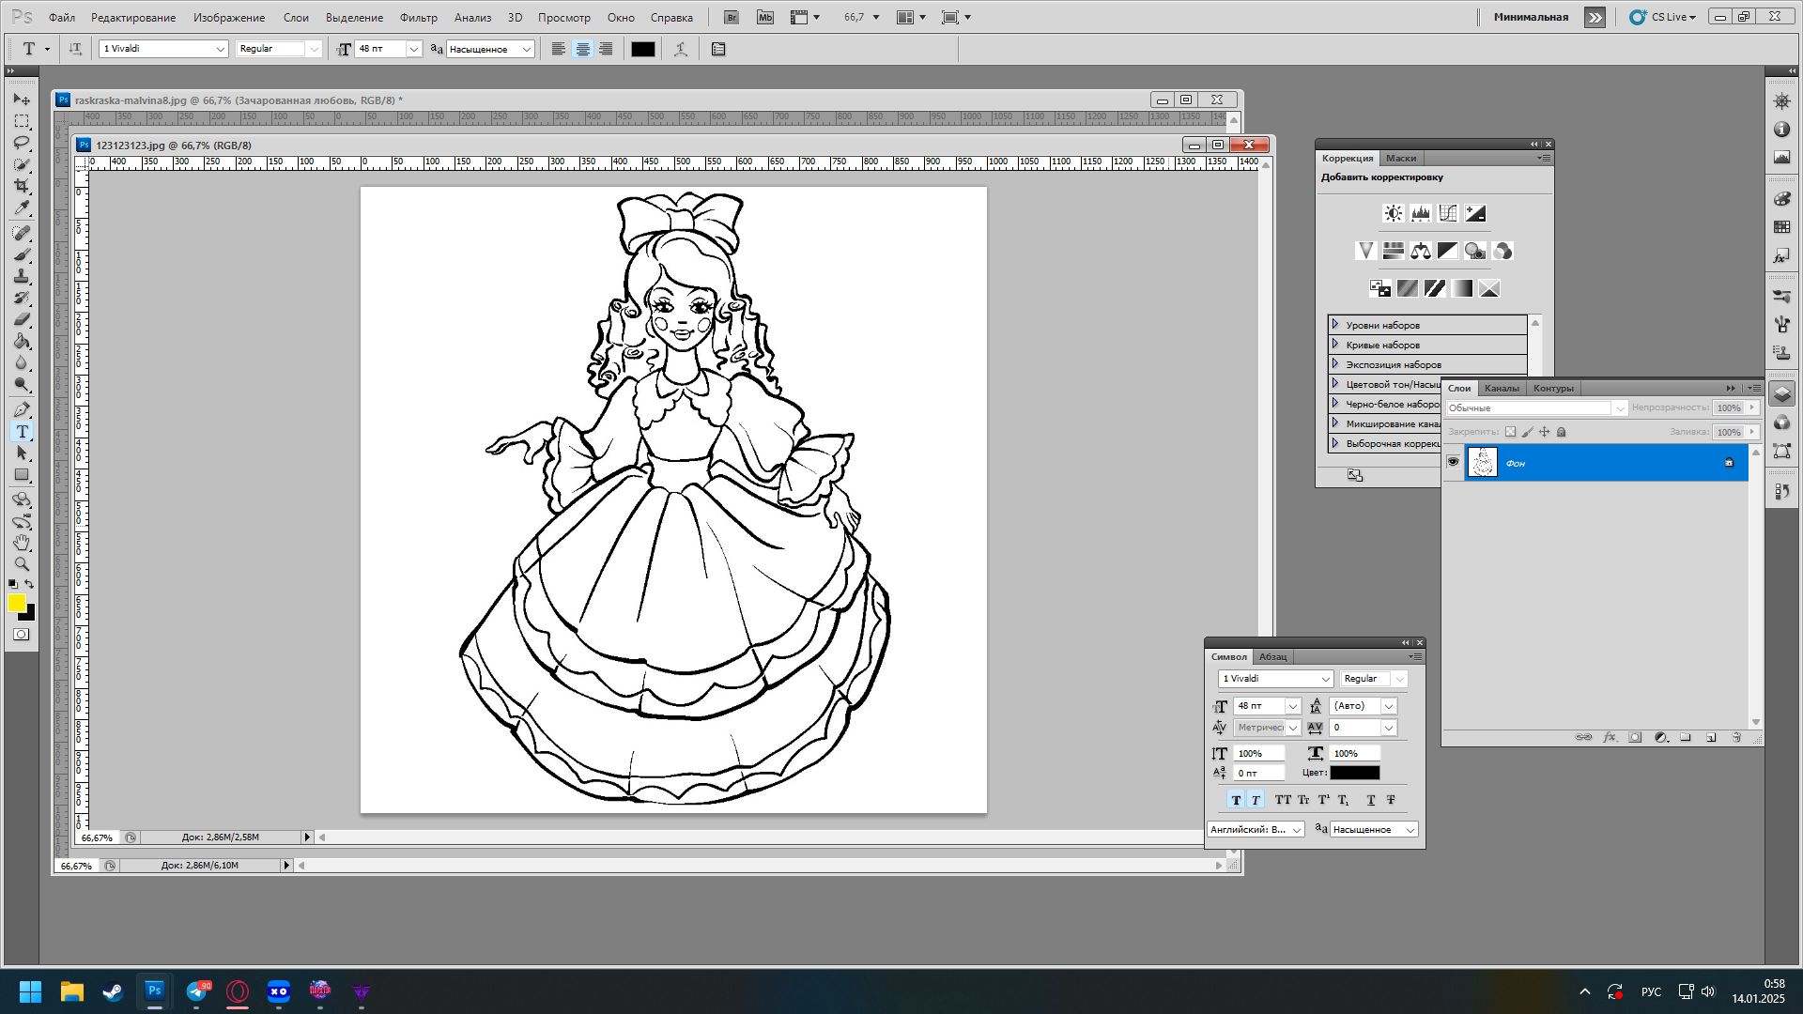Center-align the text
Image resolution: width=1803 pixels, height=1014 pixels.
coord(582,49)
